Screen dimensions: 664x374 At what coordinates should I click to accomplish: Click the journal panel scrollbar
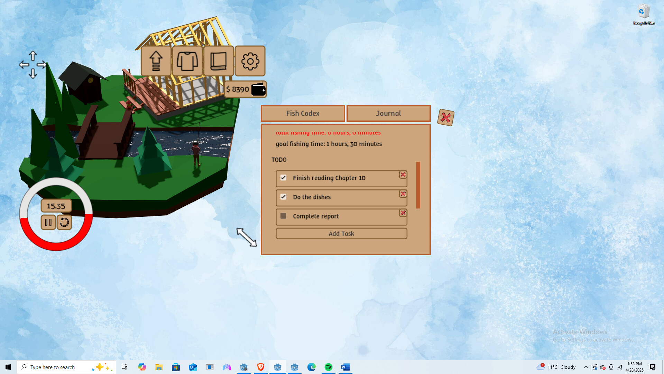(x=418, y=185)
